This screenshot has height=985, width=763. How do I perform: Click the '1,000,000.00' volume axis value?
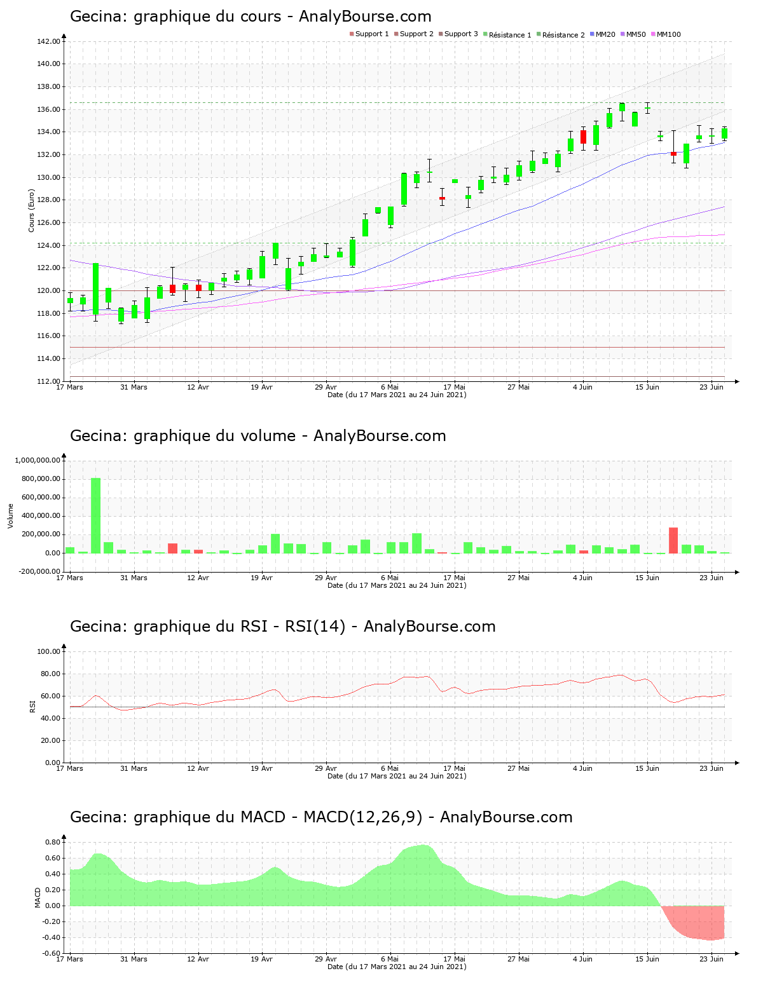(x=38, y=460)
